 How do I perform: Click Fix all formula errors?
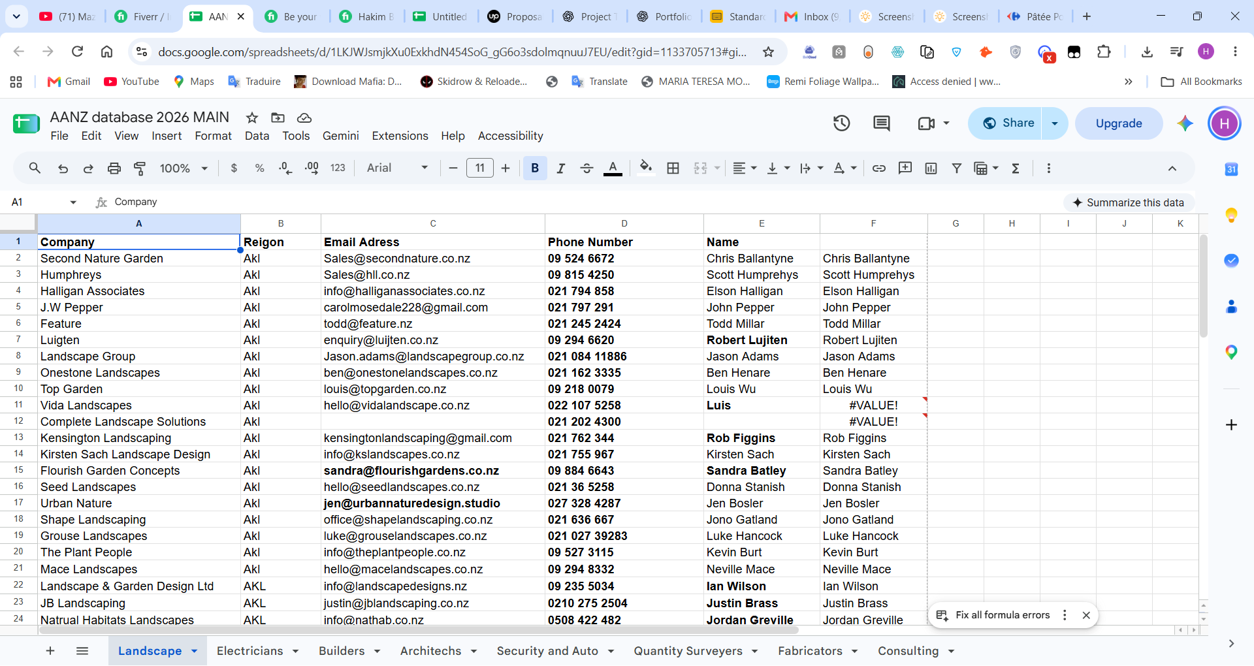pyautogui.click(x=1002, y=615)
